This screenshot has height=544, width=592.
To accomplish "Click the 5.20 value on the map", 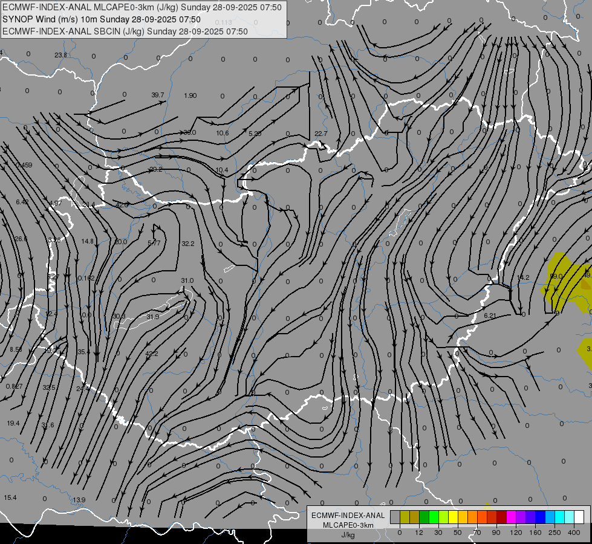I will point(255,134).
